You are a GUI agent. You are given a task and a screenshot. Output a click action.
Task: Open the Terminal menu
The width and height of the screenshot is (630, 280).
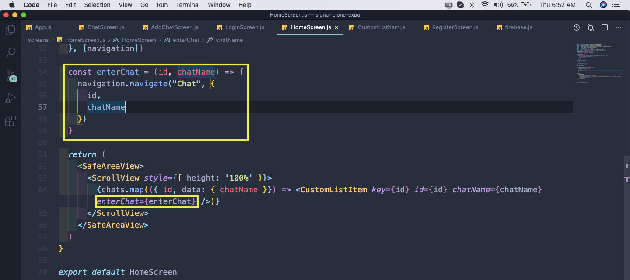pyautogui.click(x=188, y=5)
